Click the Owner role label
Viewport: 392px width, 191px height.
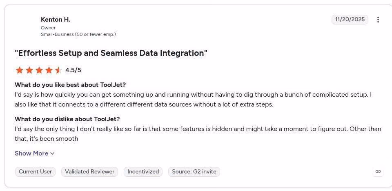[48, 28]
